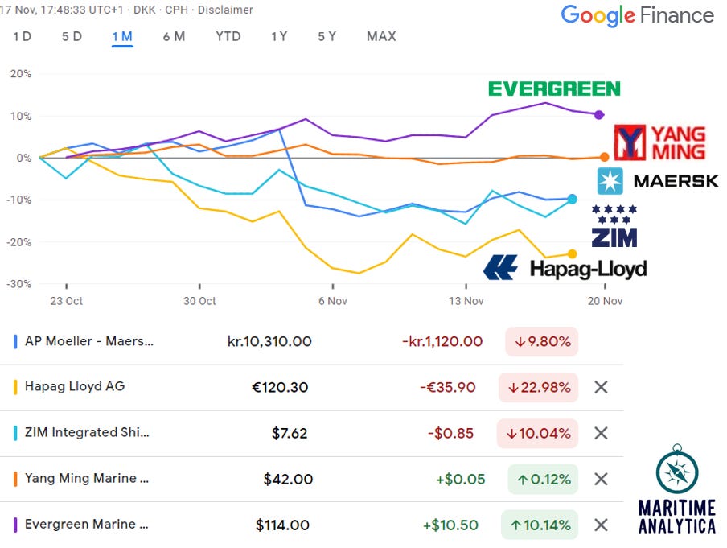Open the Yang Ming Marine stock row

tap(311, 479)
